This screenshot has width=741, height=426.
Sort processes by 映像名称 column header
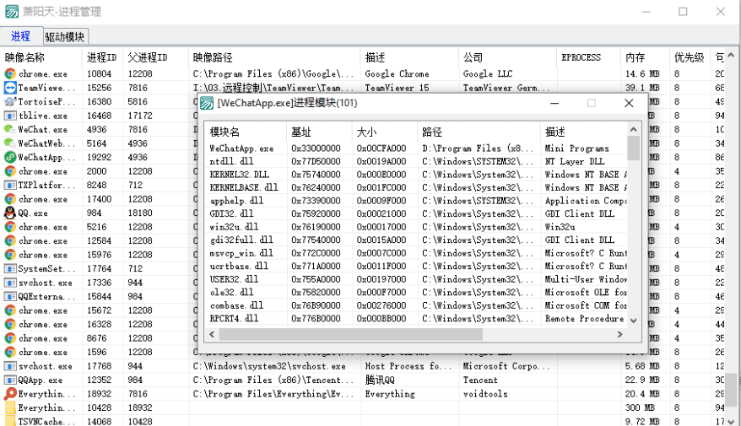[x=41, y=57]
